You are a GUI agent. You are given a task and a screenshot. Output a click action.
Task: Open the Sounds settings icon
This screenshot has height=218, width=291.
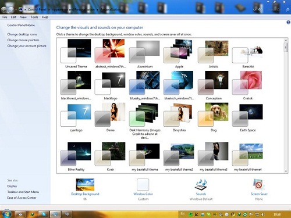[201, 185]
